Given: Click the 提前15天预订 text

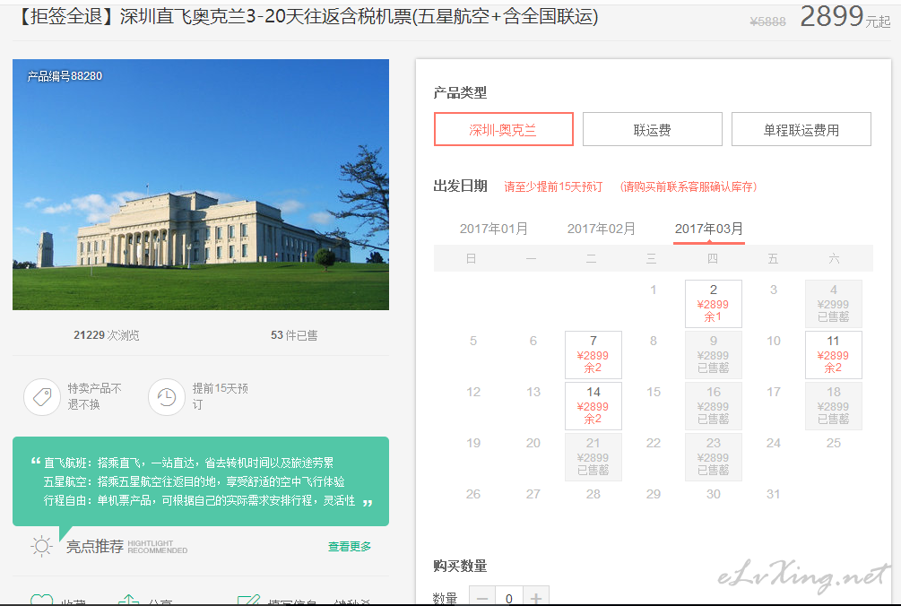Looking at the screenshot, I should click(220, 396).
